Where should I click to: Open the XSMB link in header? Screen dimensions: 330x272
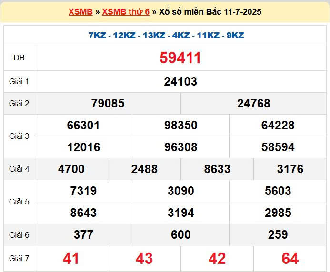80,12
